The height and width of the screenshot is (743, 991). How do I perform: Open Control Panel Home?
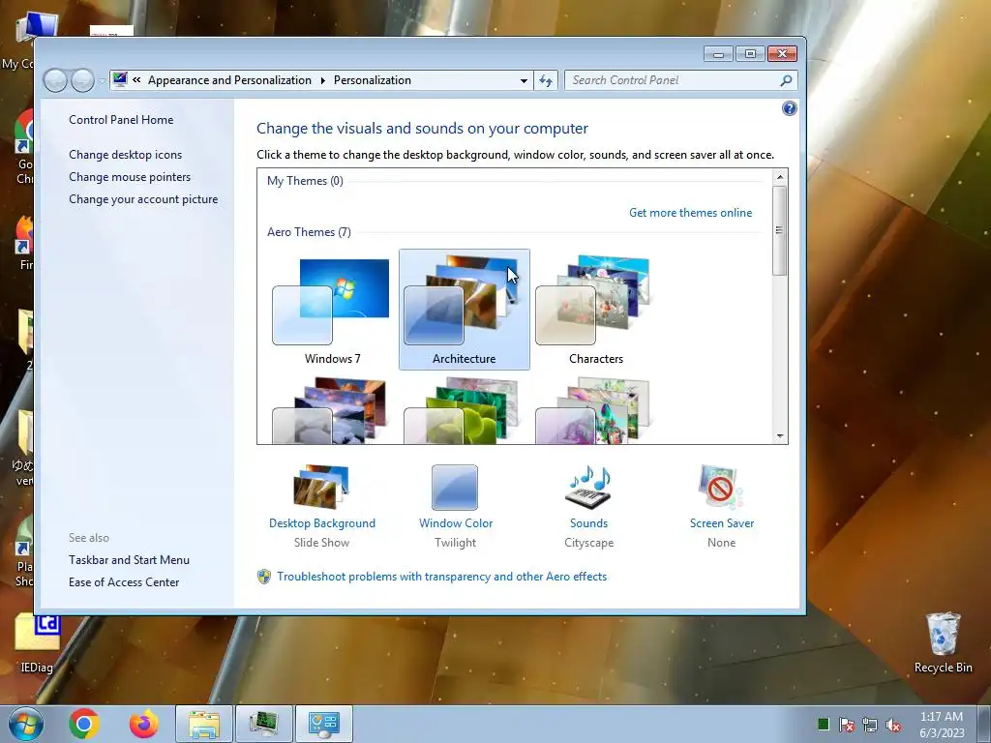[x=121, y=119]
